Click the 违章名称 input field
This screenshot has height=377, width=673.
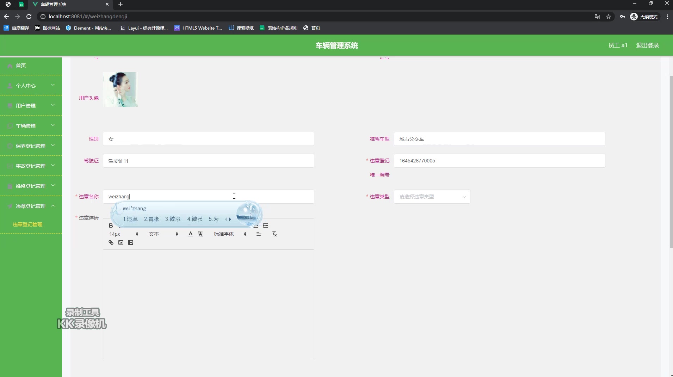pos(208,197)
